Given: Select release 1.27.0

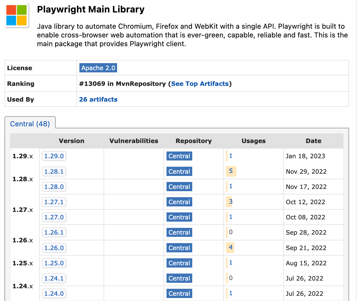Looking at the screenshot, I should point(54,217).
